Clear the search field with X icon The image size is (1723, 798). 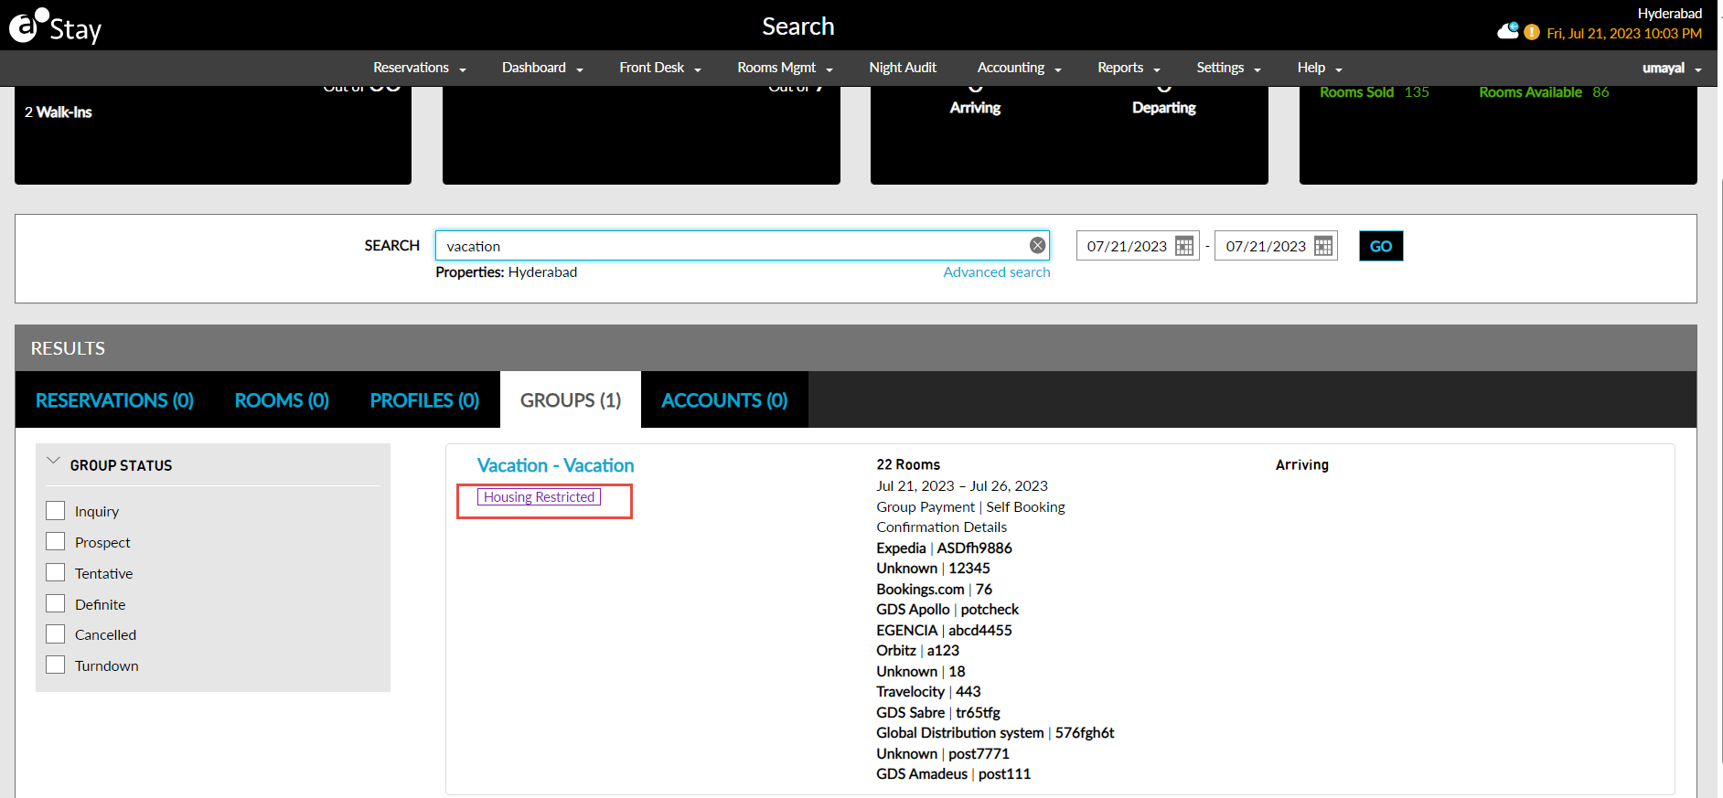coord(1037,246)
